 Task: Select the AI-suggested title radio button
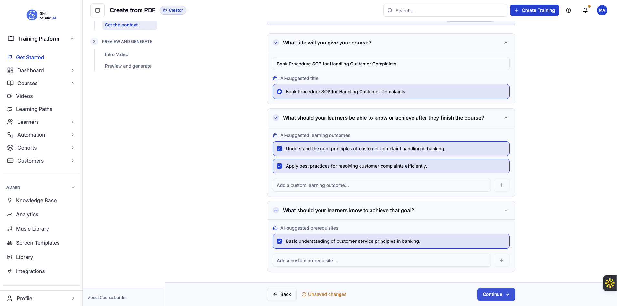[x=279, y=92]
